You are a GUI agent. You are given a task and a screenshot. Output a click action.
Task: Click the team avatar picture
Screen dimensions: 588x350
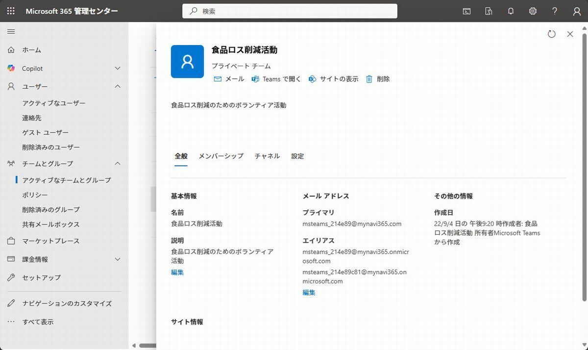(x=187, y=61)
